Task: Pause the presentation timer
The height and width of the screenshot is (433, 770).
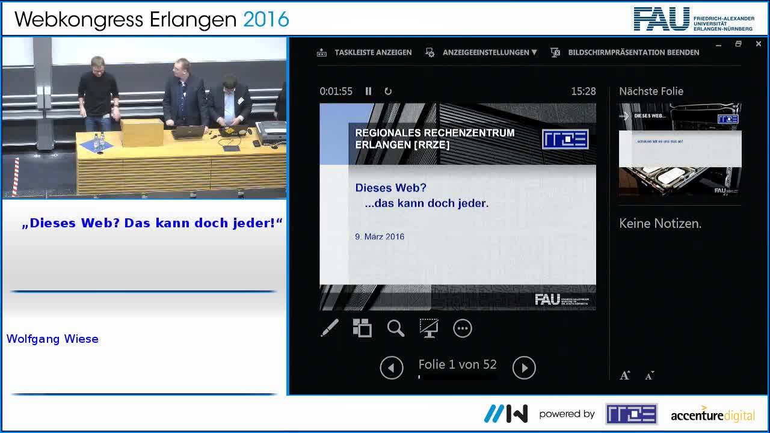Action: point(368,91)
